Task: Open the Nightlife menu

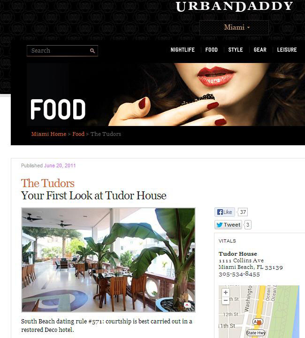Action: 183,50
